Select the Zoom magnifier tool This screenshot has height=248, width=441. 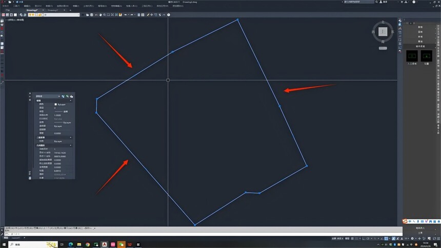coord(104,15)
